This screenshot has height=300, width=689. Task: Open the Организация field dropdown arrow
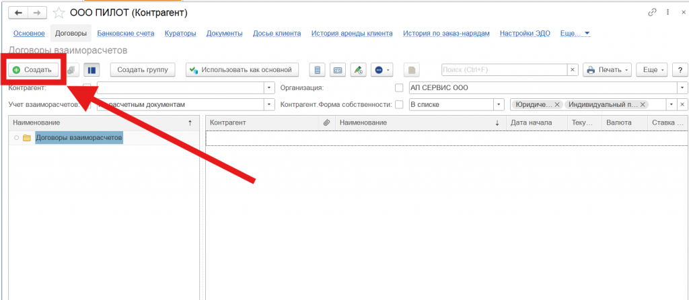click(682, 87)
